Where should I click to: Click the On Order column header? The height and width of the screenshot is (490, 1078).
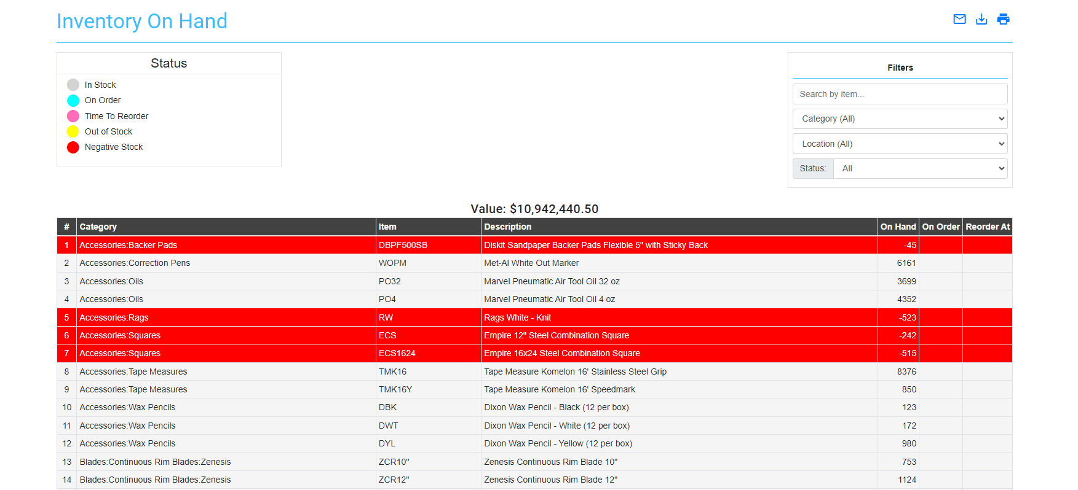(x=940, y=227)
